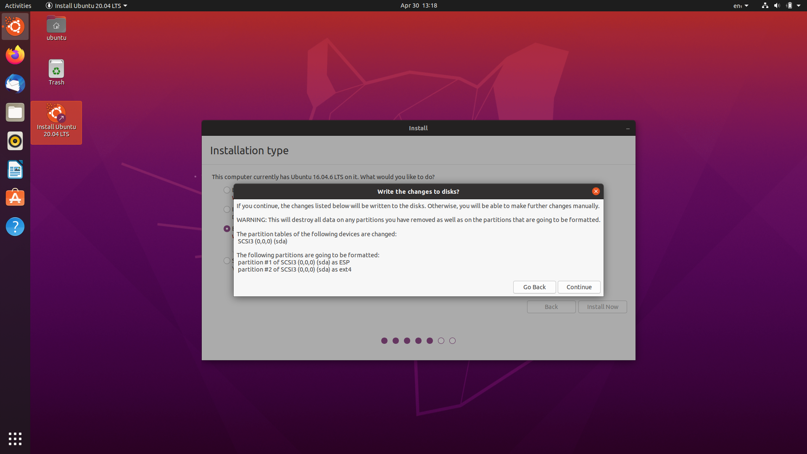Open the en keyboard layout dropdown

(741, 5)
